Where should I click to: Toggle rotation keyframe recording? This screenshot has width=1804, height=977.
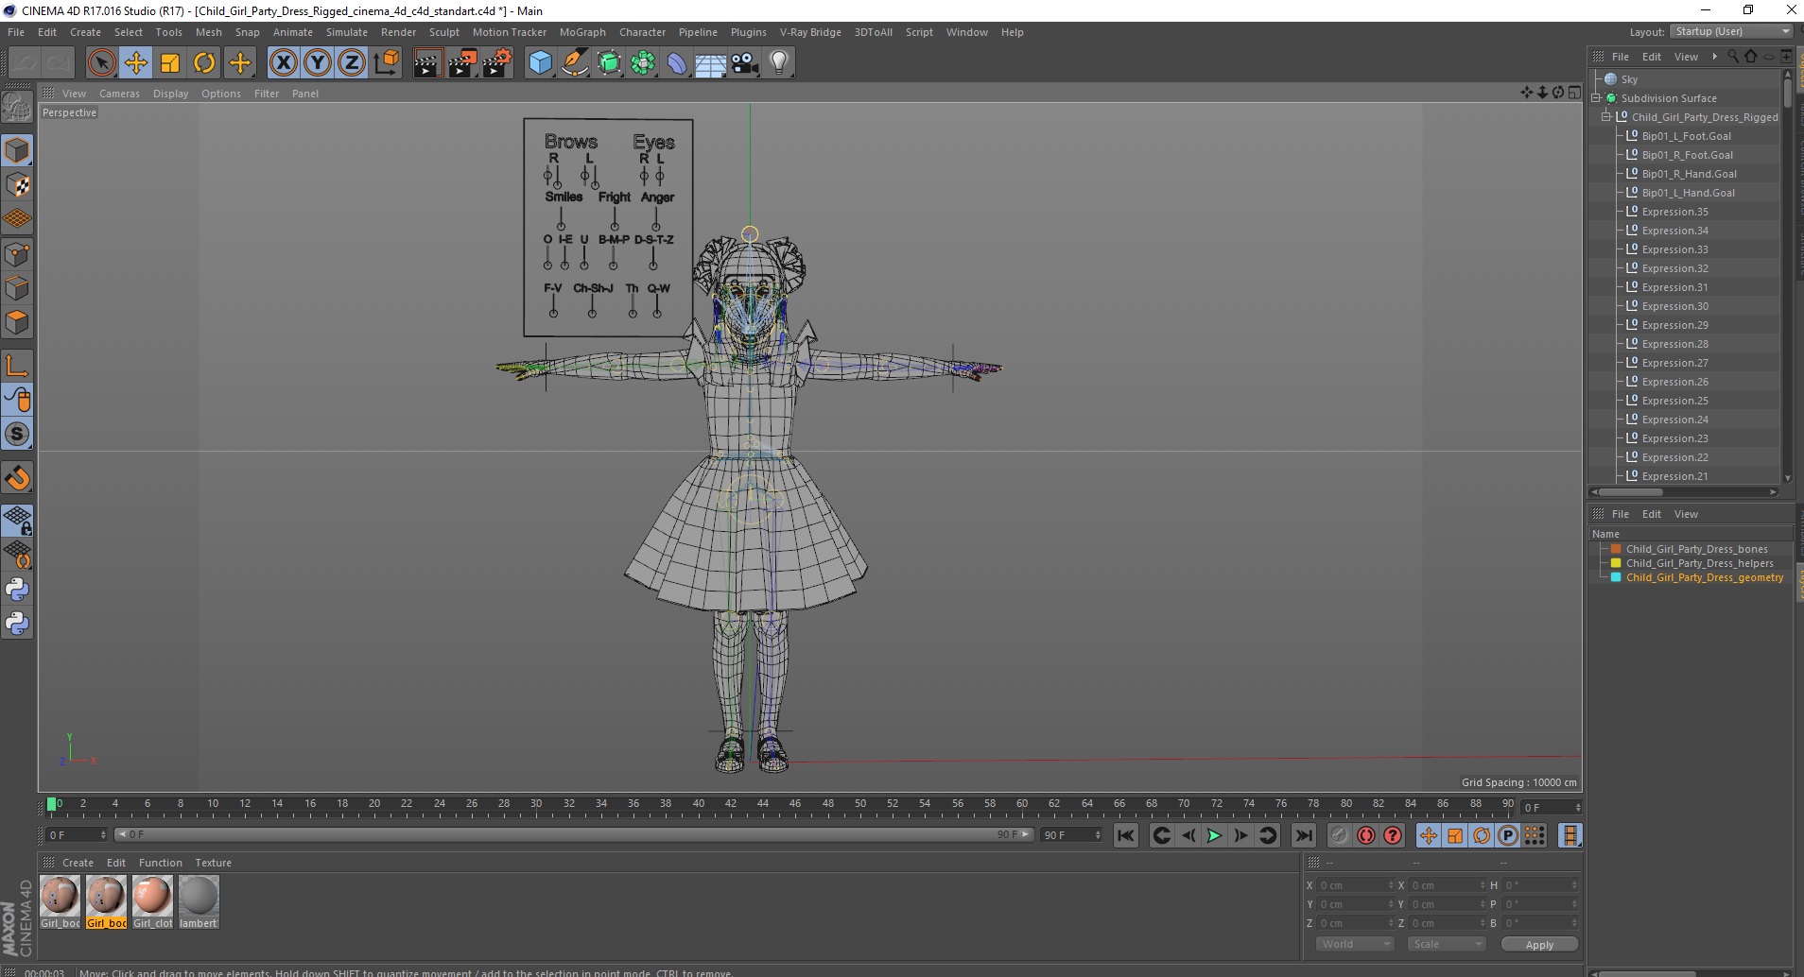point(1482,835)
